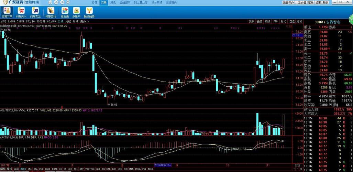Click the 复权 button above the chart
The image size is (353, 172).
[x=252, y=21]
